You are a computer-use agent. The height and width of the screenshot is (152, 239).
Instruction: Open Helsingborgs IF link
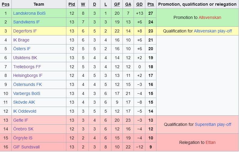(28, 75)
